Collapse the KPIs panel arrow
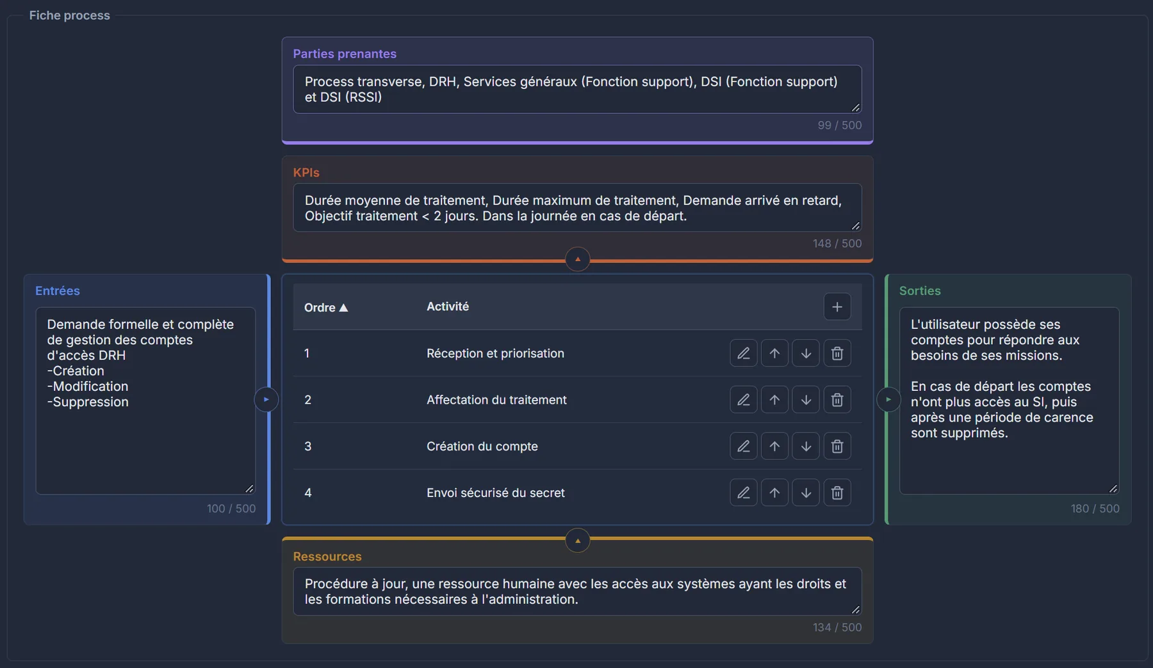 click(578, 259)
